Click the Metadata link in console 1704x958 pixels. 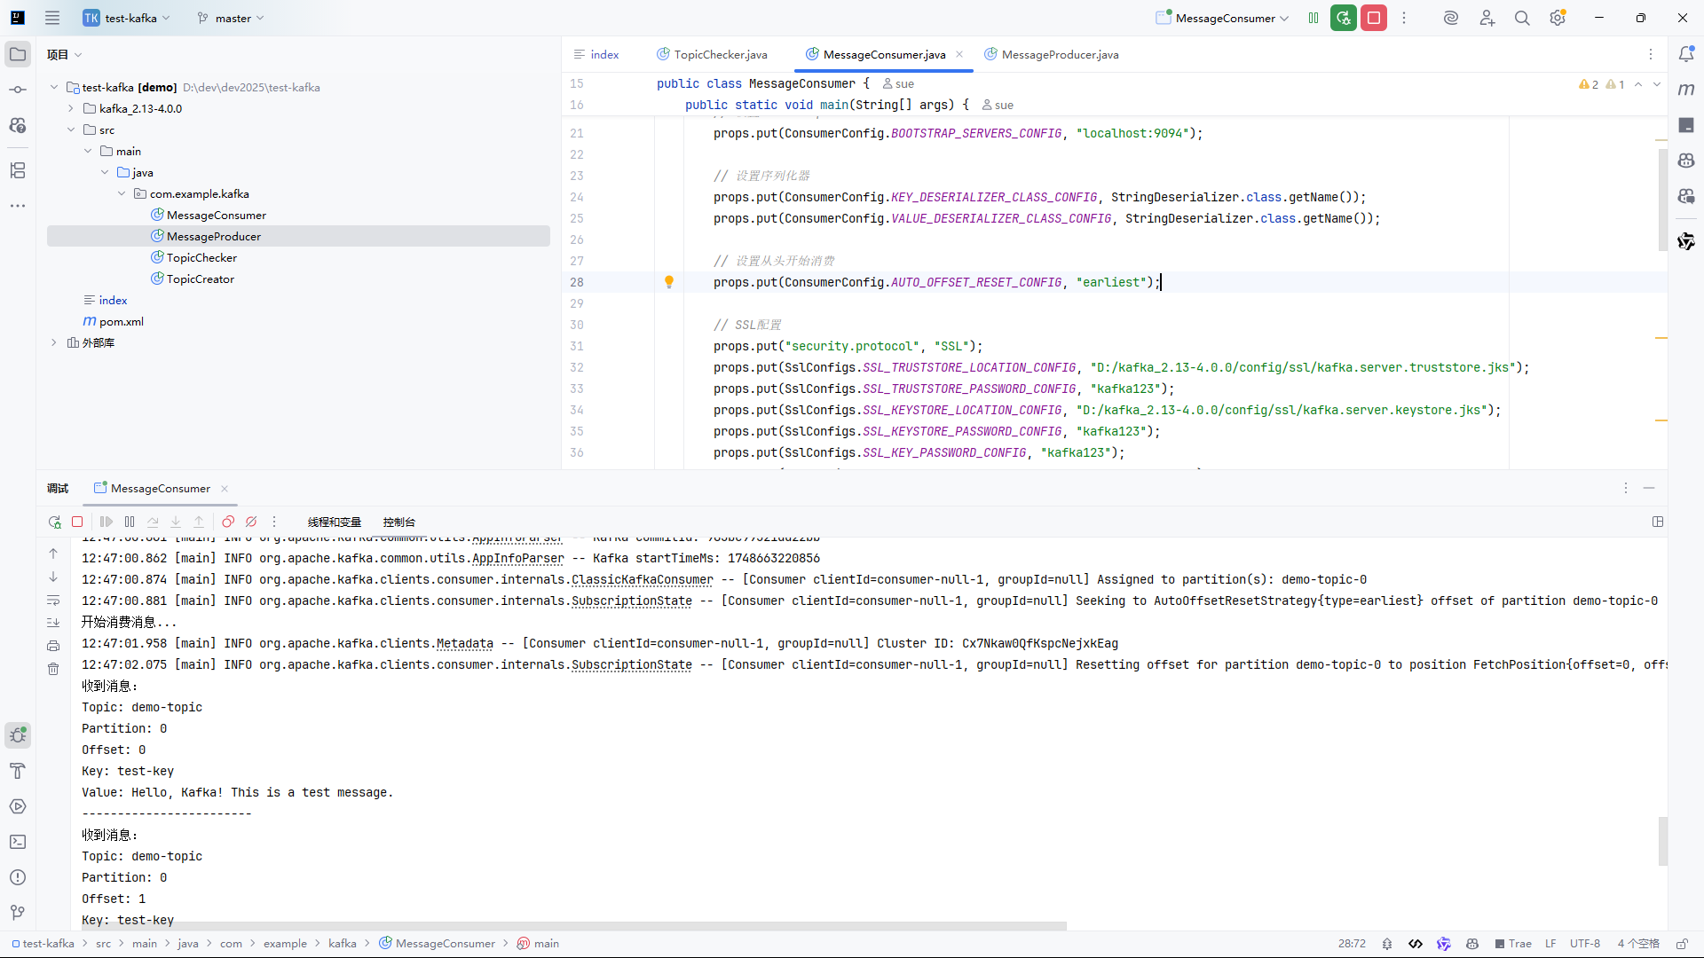464,643
